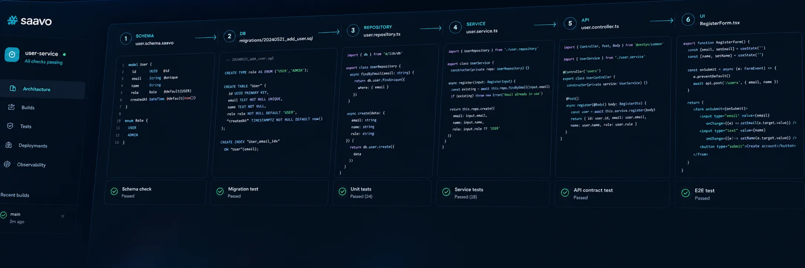Select the Tests shield icon
Viewport: 805px width, 268px height.
[x=10, y=126]
